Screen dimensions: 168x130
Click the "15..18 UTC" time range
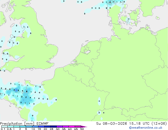(x=139, y=124)
